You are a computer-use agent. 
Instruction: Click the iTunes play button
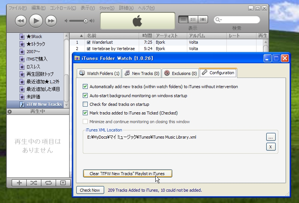(x=36, y=21)
